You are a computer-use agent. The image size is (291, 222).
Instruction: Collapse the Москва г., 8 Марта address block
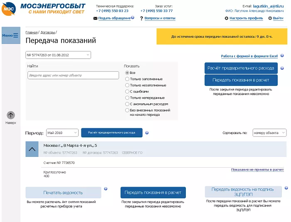tap(32, 149)
